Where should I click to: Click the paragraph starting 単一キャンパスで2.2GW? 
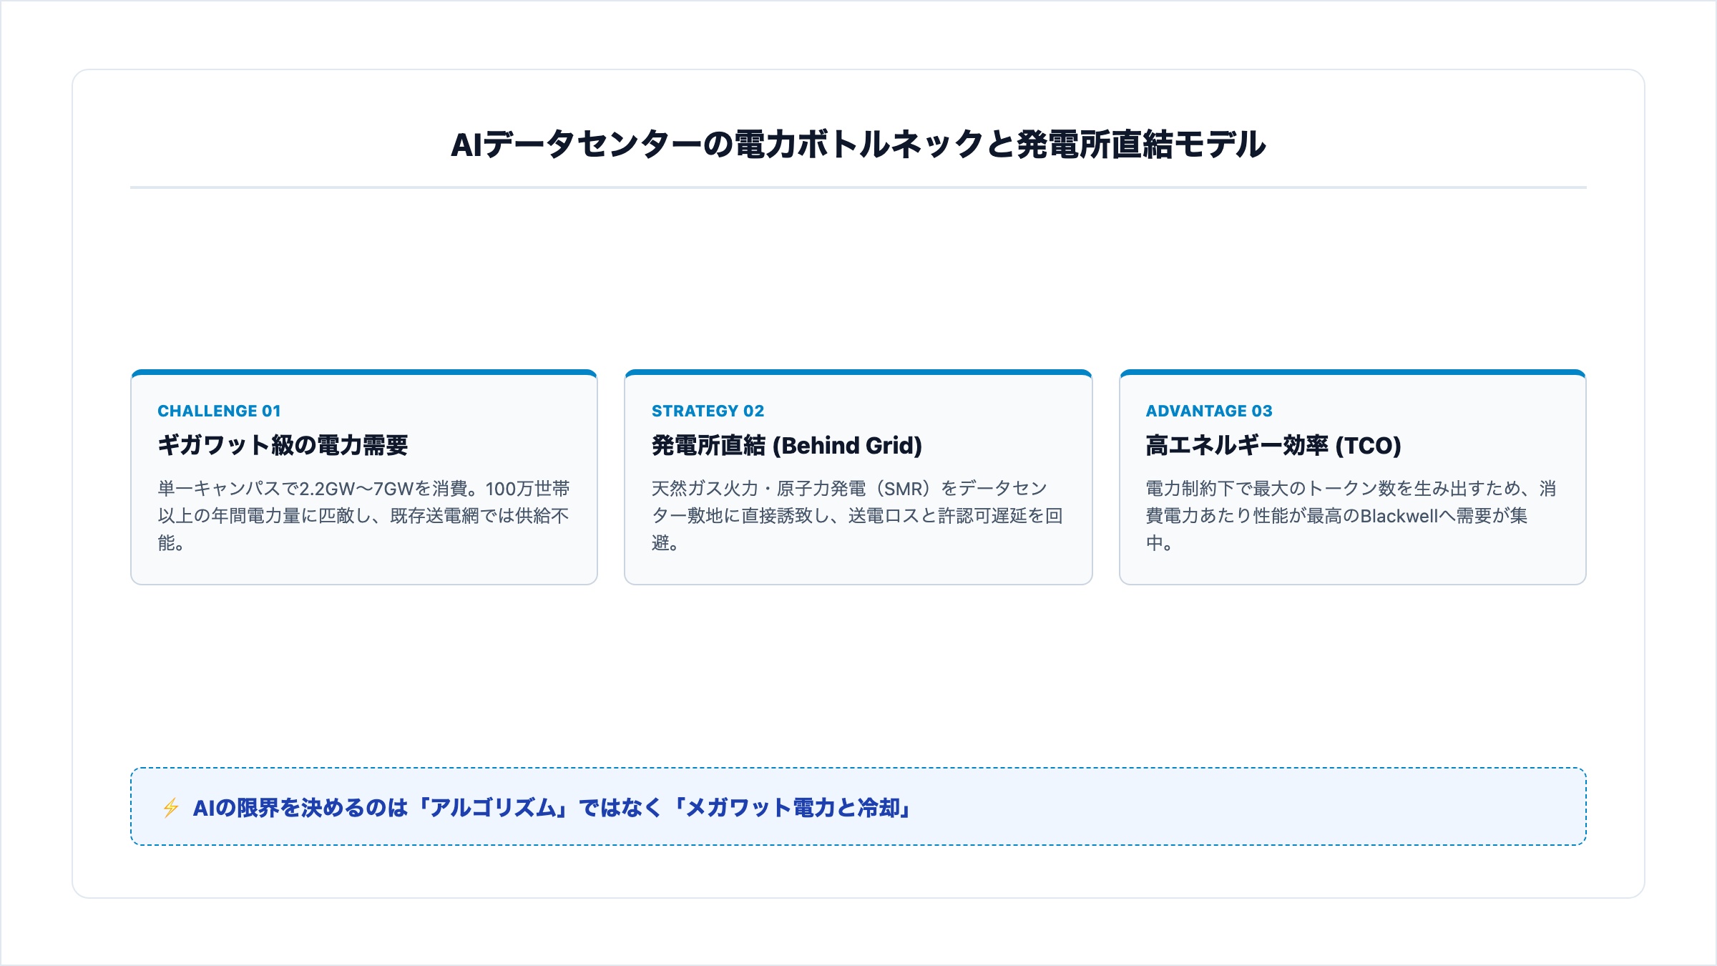[363, 515]
